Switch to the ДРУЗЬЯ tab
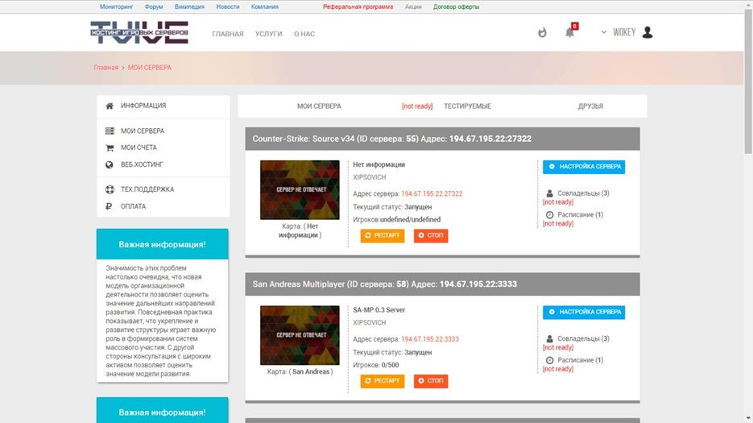 (x=590, y=106)
